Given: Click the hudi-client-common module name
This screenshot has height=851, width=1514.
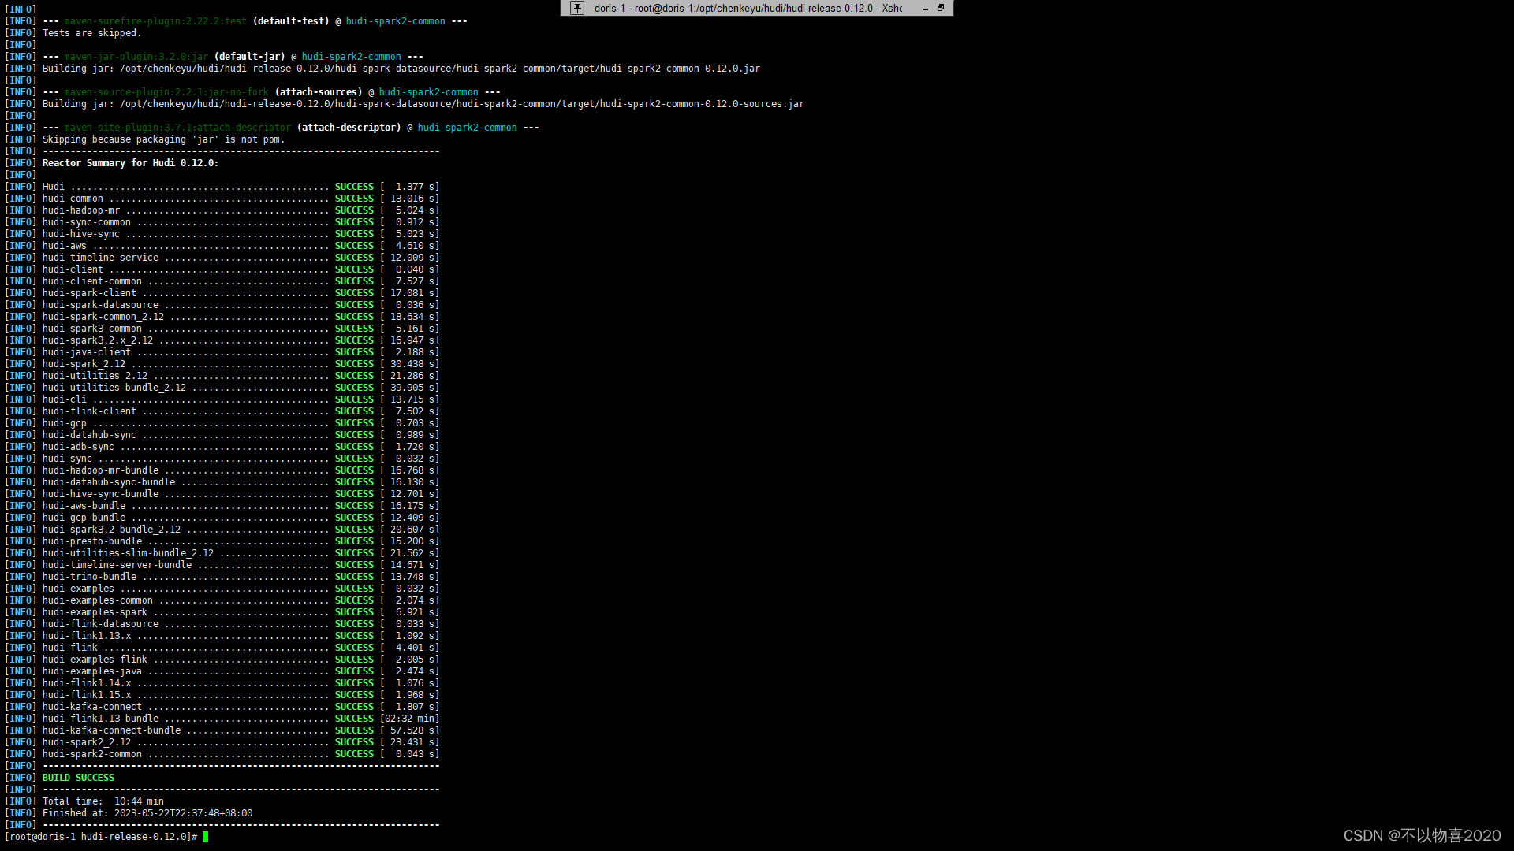Looking at the screenshot, I should 92,281.
